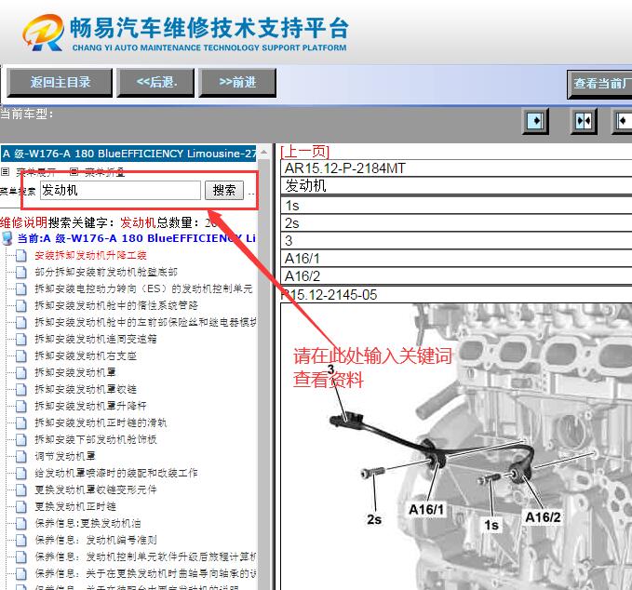
Task: Open 拆卸安装发动机正时链的滑轨 entry
Action: coord(101,422)
